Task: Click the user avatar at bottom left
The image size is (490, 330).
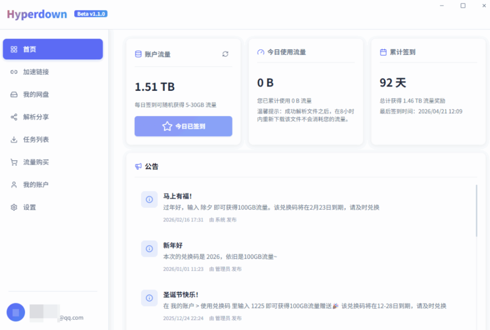Action: [16, 312]
